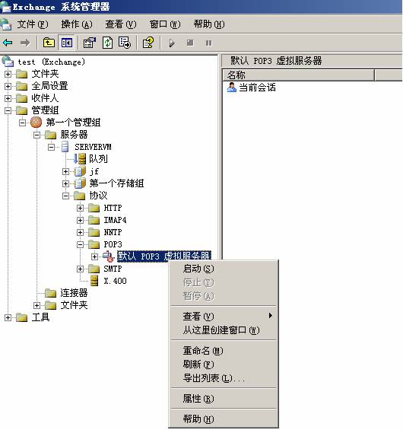
Task: Expand the SMTP node
Action: [x=80, y=269]
